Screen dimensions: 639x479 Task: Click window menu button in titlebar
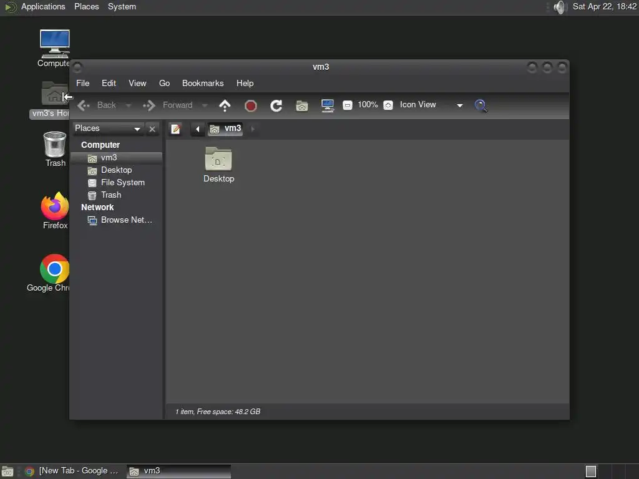(77, 67)
